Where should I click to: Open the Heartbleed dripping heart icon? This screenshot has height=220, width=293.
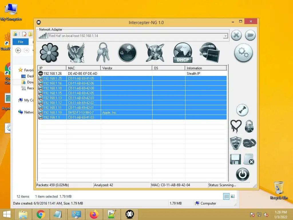click(236, 126)
